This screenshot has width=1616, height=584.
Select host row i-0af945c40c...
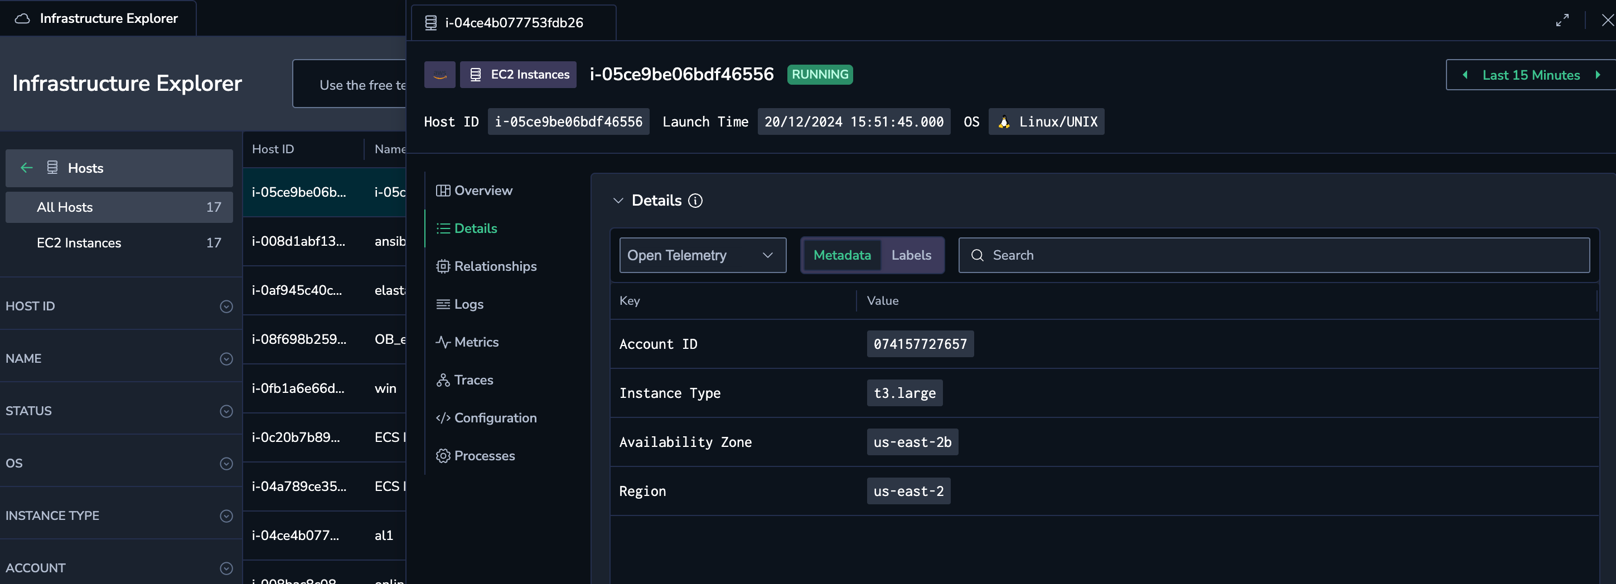(325, 290)
